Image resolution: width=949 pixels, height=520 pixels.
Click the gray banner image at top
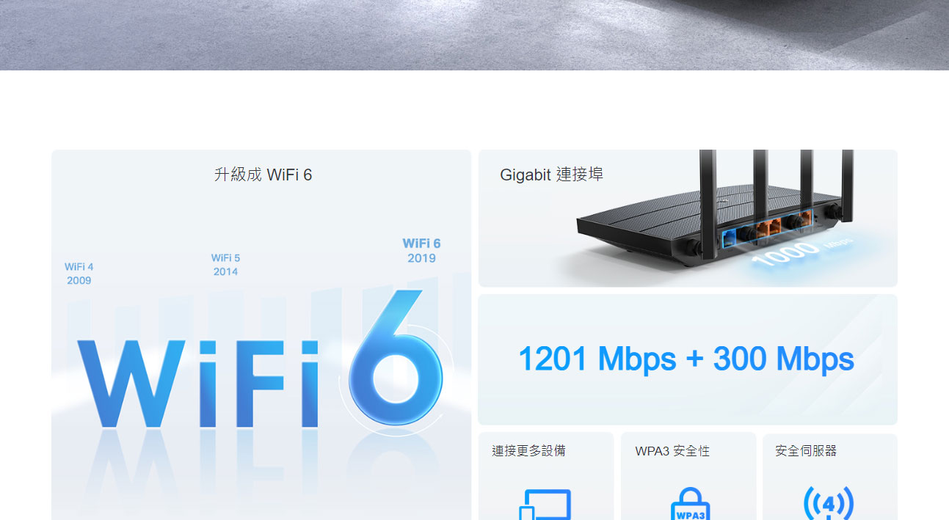[474, 35]
